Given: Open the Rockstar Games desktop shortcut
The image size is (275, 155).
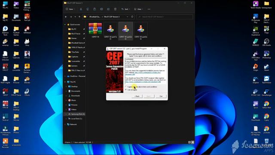Looking at the screenshot, I should (x=27, y=68).
